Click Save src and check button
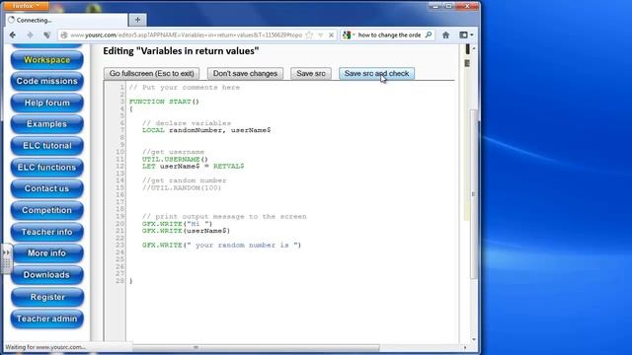 coord(376,74)
